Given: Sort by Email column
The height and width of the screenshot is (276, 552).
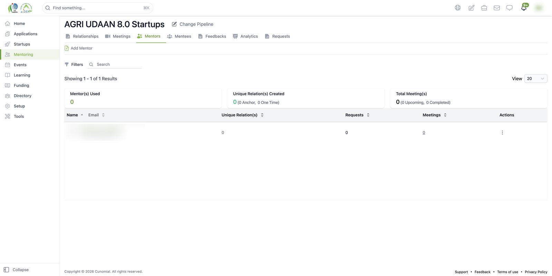Looking at the screenshot, I should (x=96, y=115).
